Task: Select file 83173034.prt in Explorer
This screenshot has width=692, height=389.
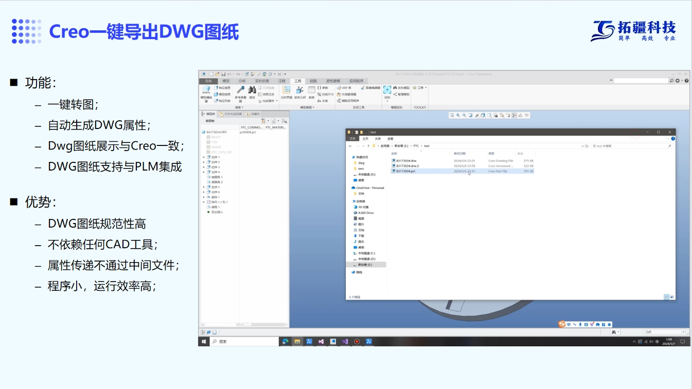Action: 463,171
